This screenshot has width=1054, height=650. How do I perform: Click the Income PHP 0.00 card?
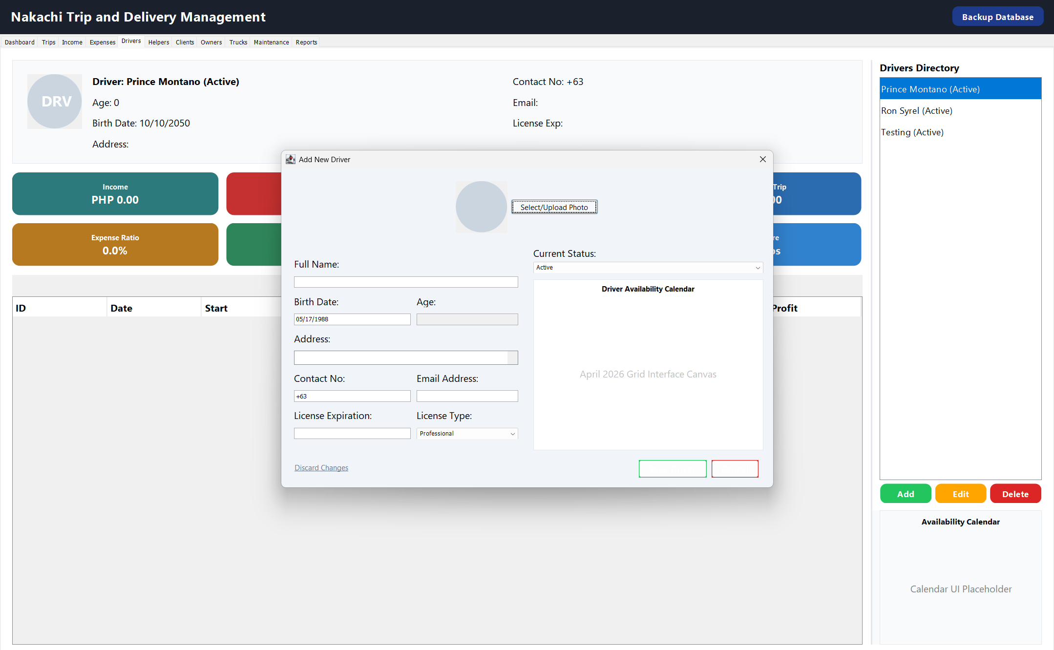[x=115, y=194]
